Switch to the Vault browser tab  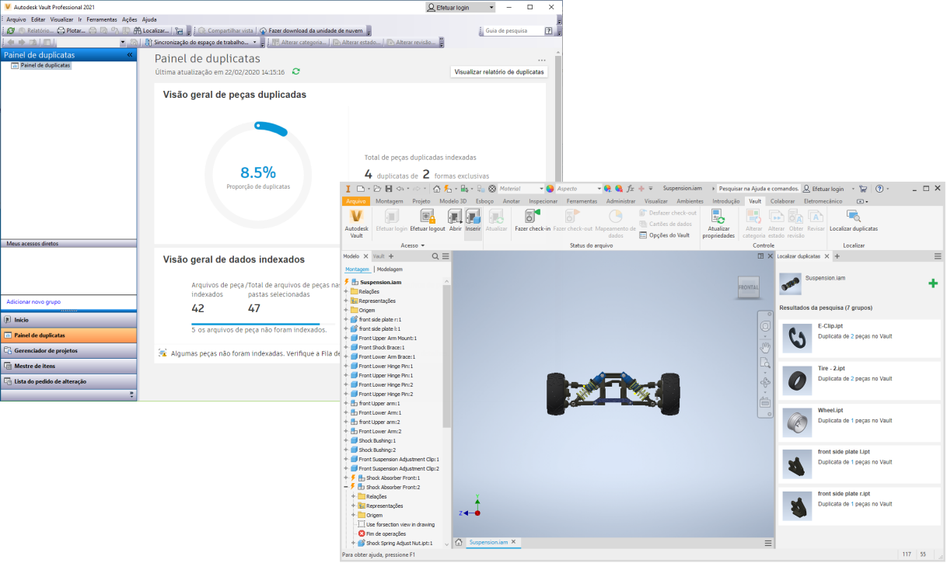(x=379, y=255)
